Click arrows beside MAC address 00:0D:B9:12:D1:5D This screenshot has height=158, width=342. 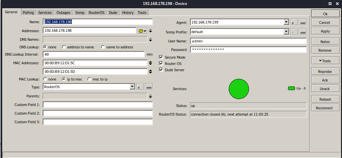[x=151, y=71]
